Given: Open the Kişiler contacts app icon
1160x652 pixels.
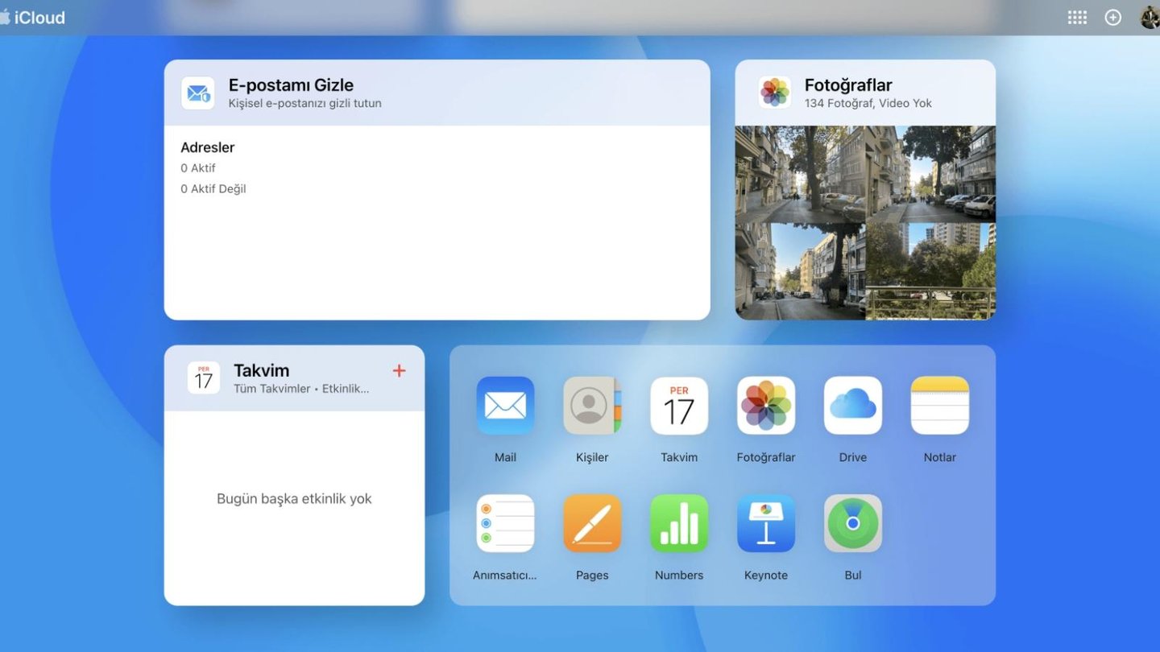Looking at the screenshot, I should (592, 406).
